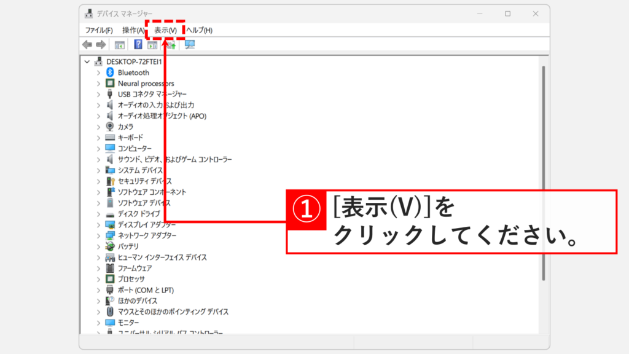Open the 表示(V) menu
This screenshot has height=354, width=629.
[163, 29]
